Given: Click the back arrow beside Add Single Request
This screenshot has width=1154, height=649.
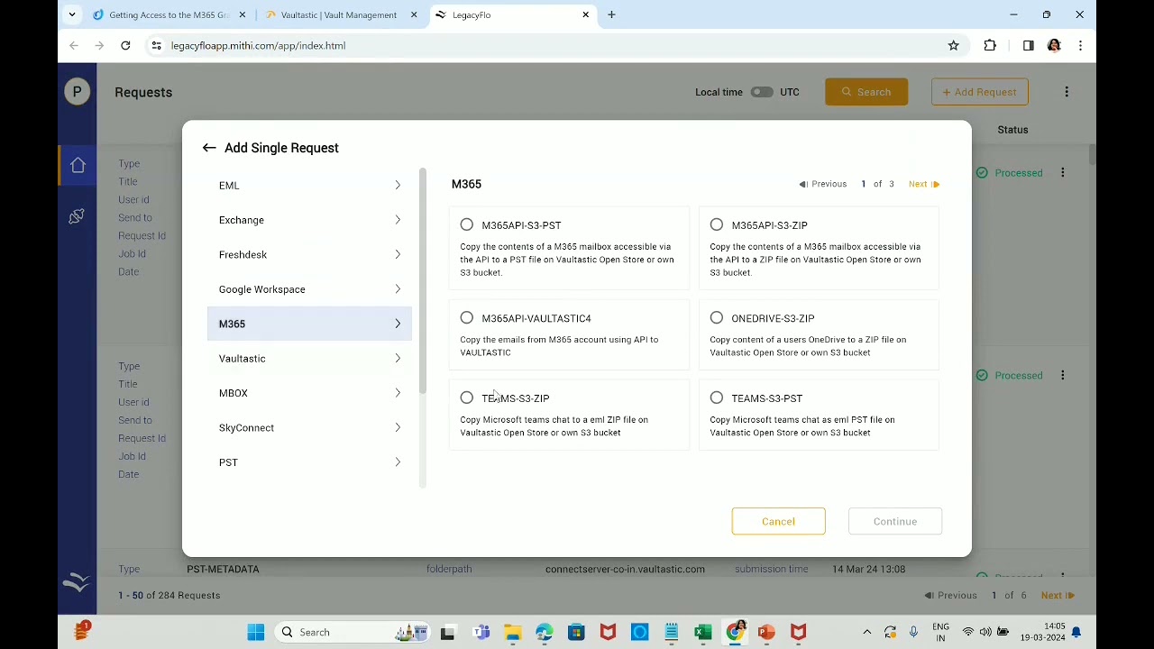Looking at the screenshot, I should (x=209, y=148).
